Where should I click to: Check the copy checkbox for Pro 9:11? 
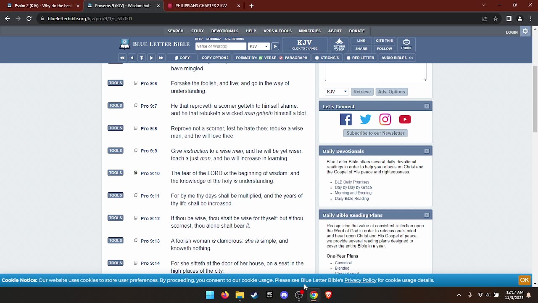tap(135, 195)
